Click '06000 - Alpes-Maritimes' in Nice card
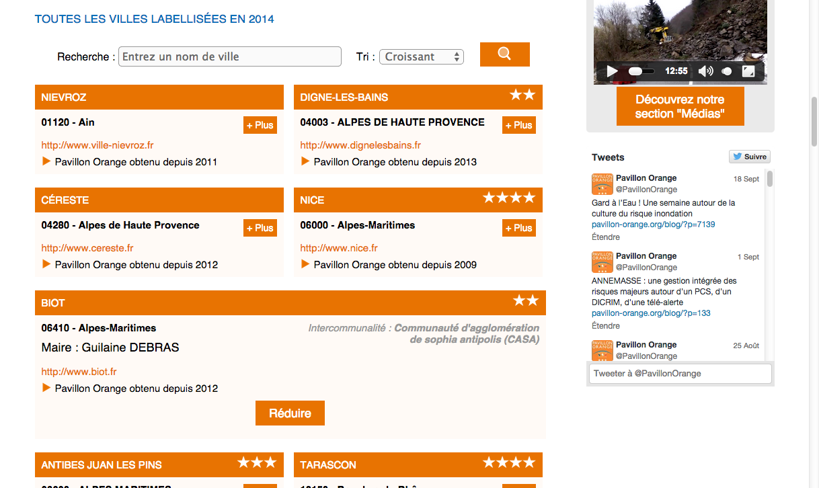 point(358,225)
